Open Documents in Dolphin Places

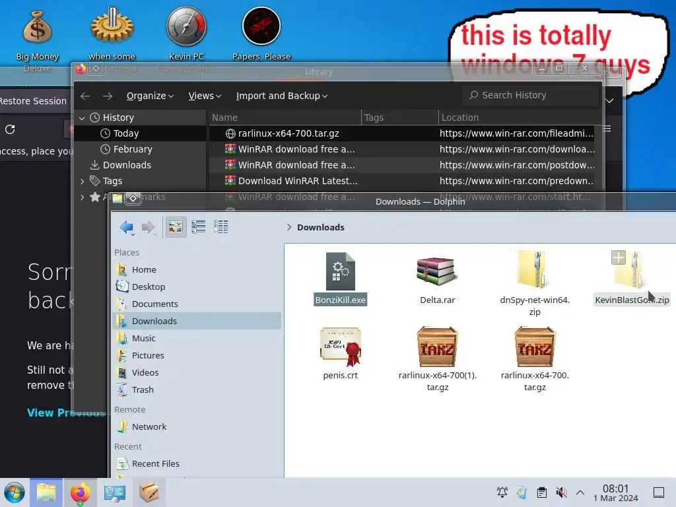point(197,304)
